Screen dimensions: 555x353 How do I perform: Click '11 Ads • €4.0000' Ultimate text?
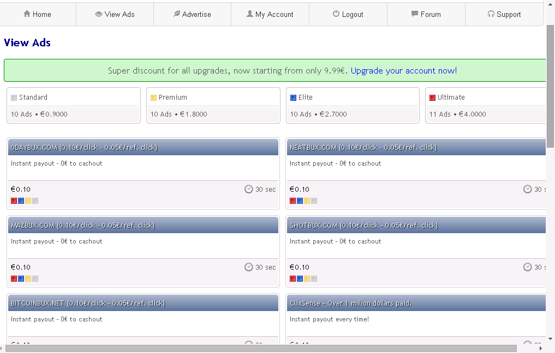458,114
